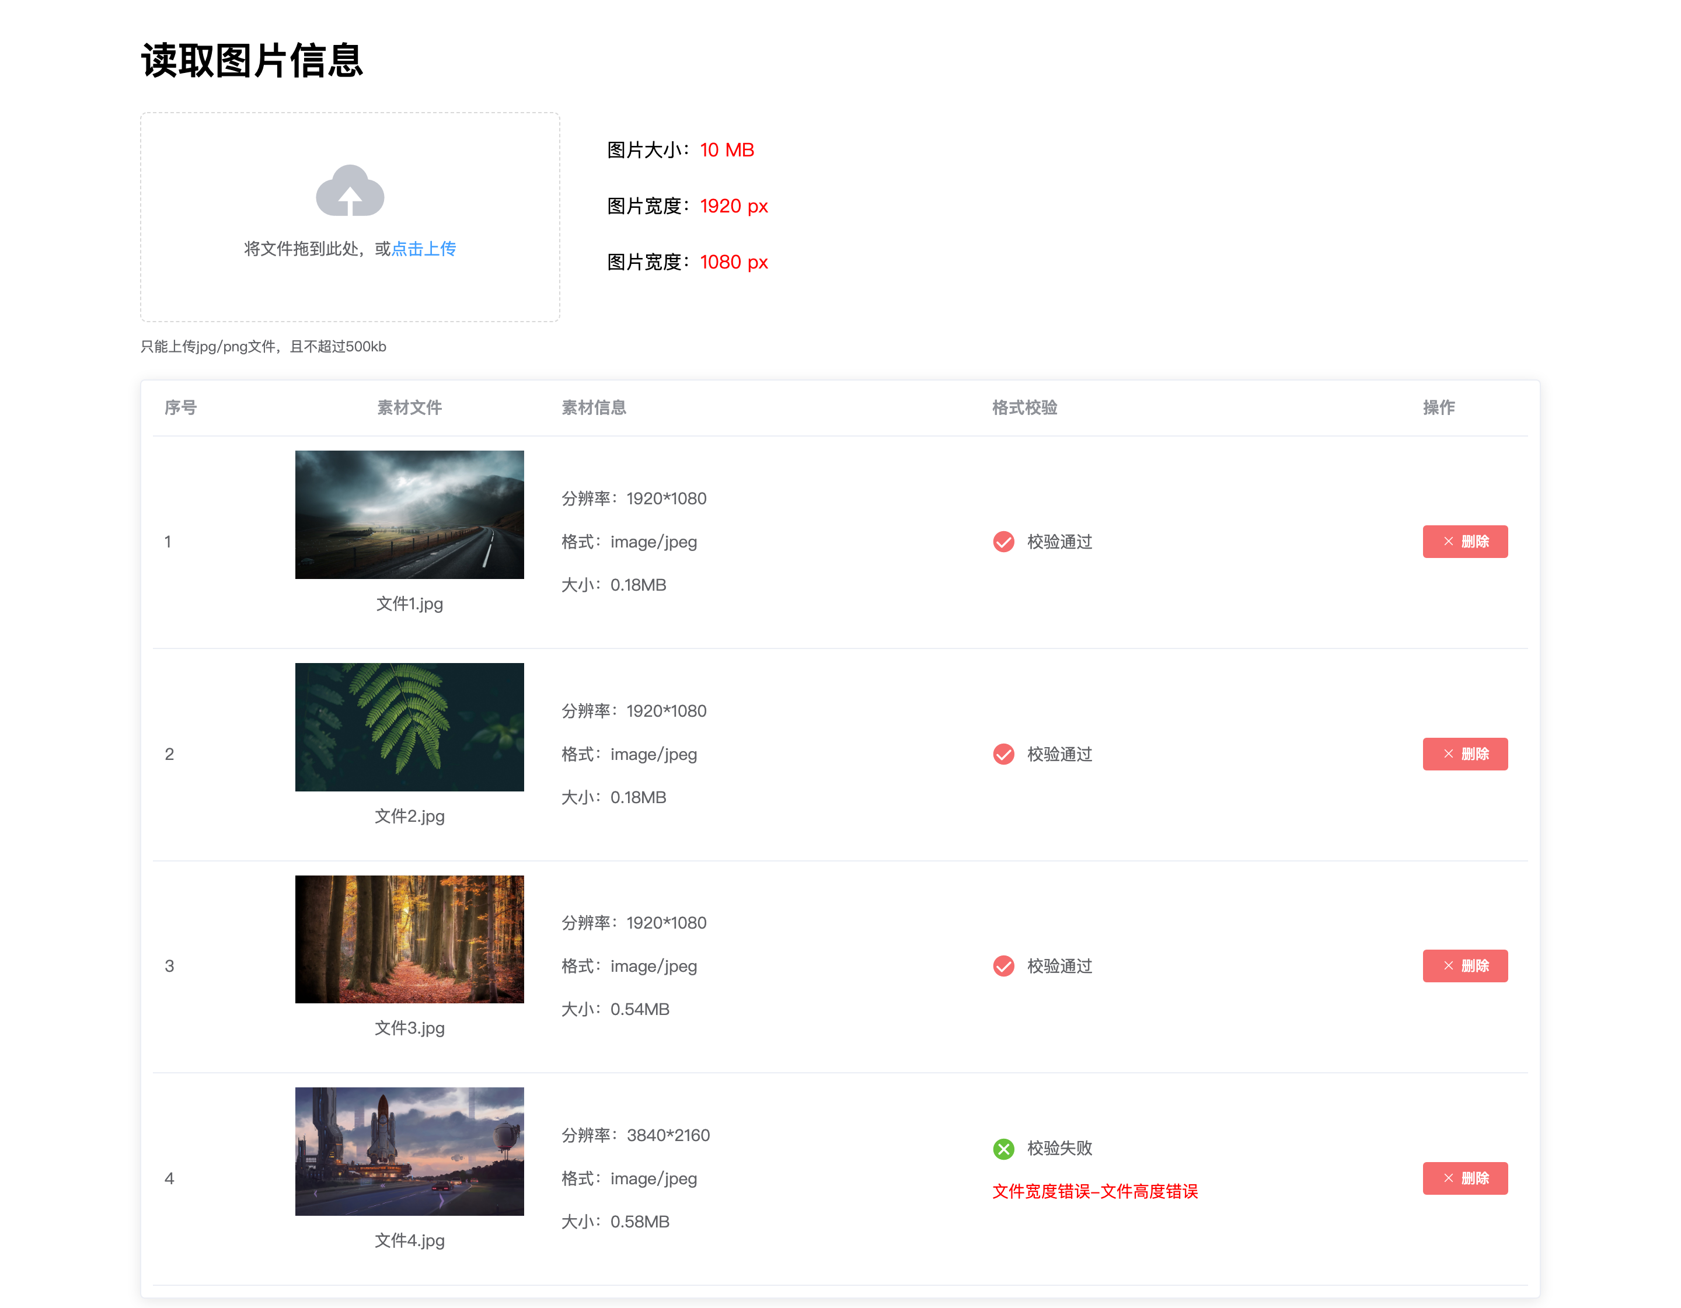
Task: Open the space shuttle thumbnail 文件4
Action: (x=410, y=1152)
